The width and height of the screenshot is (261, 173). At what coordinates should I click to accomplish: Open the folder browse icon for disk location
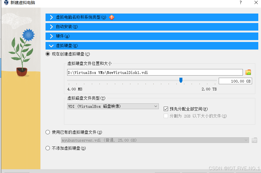[248, 72]
